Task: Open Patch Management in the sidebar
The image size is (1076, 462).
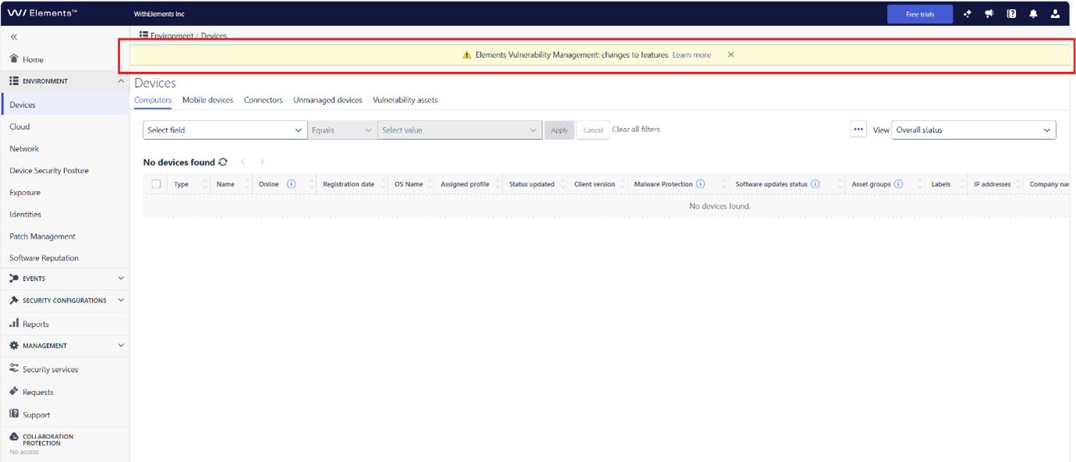Action: pos(42,236)
